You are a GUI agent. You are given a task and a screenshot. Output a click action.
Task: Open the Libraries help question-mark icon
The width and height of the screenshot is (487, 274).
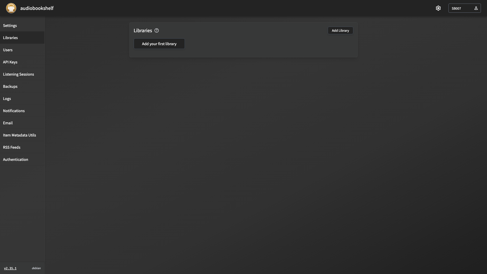[156, 30]
